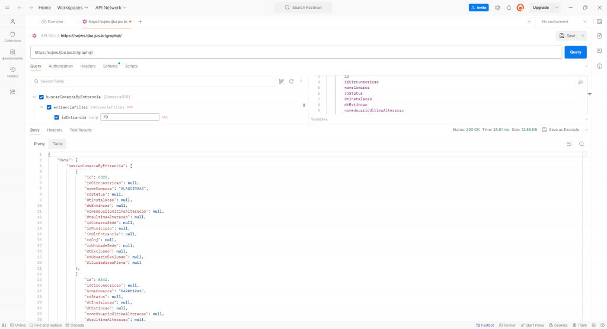The image size is (607, 329).
Task: Open the Collections sidebar panel
Action: click(12, 37)
